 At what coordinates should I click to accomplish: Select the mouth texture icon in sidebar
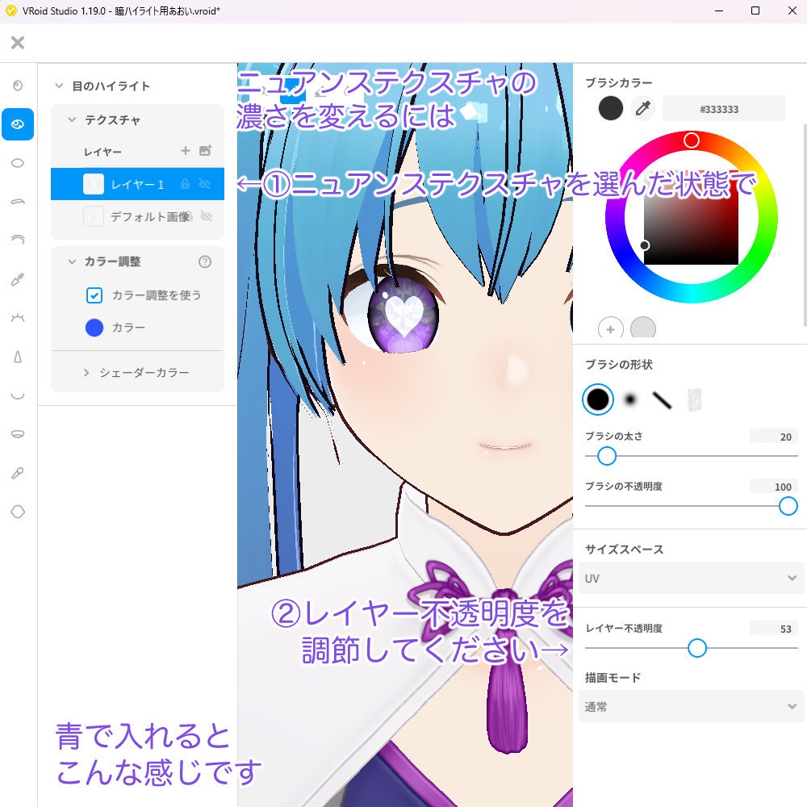18,433
